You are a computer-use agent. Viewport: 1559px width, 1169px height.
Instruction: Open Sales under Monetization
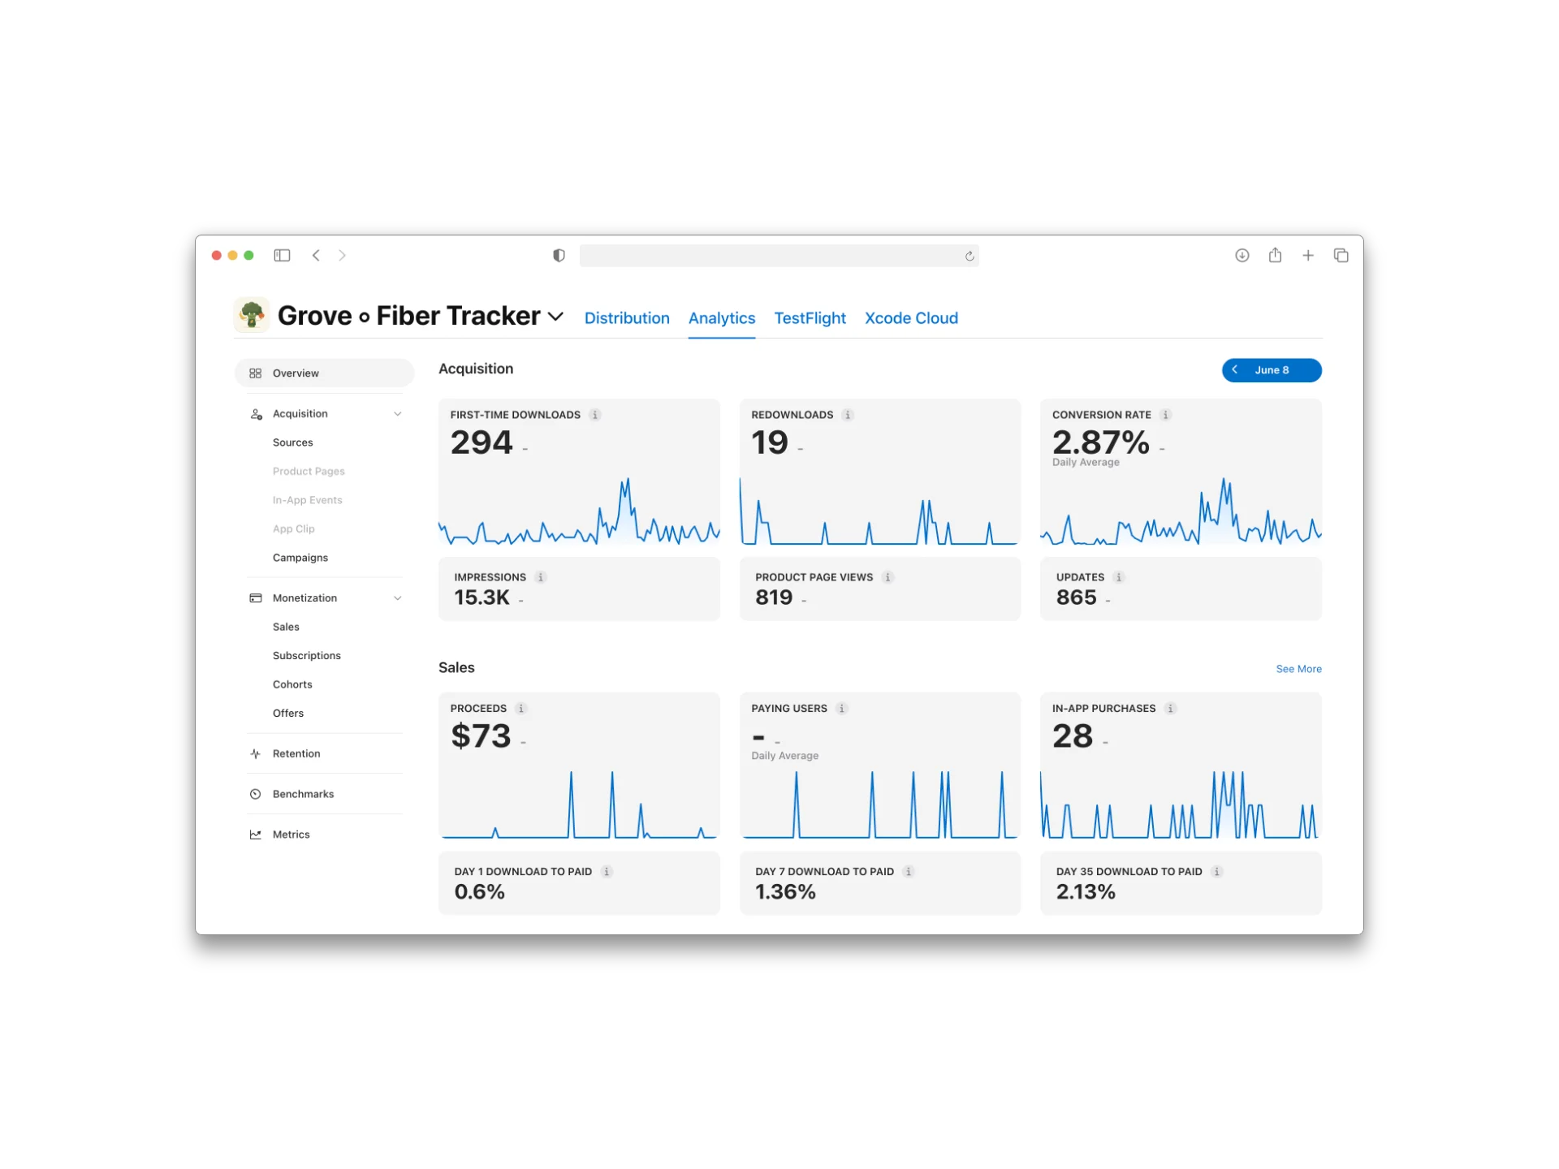coord(286,627)
